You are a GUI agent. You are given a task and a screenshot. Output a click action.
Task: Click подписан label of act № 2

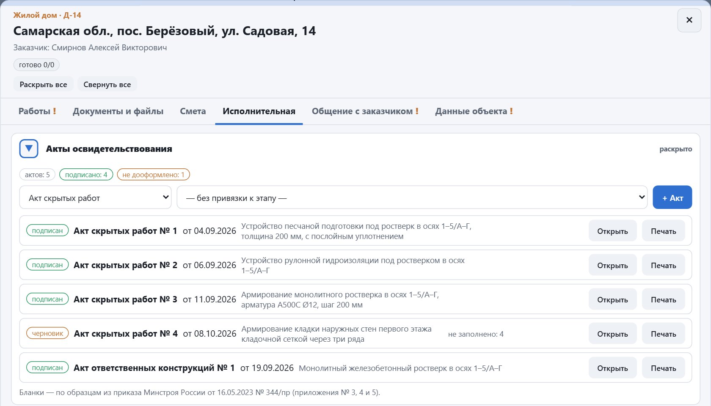(x=47, y=265)
